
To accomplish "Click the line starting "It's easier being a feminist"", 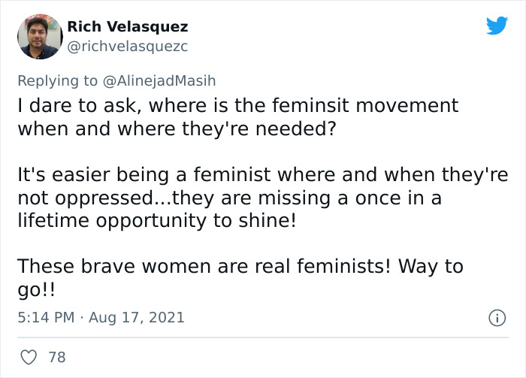I will (x=262, y=176).
